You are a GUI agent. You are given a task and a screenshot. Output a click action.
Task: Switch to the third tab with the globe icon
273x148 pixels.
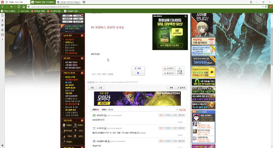pos(69,2)
